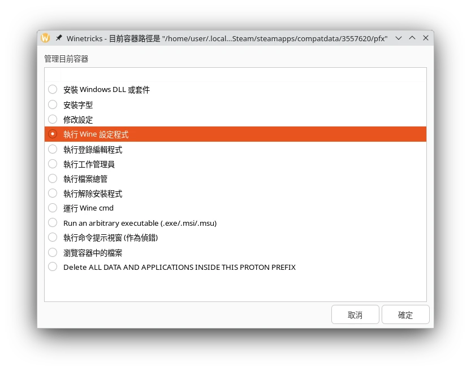Click the Winetricks app icon in title bar
The height and width of the screenshot is (372, 471).
click(45, 38)
